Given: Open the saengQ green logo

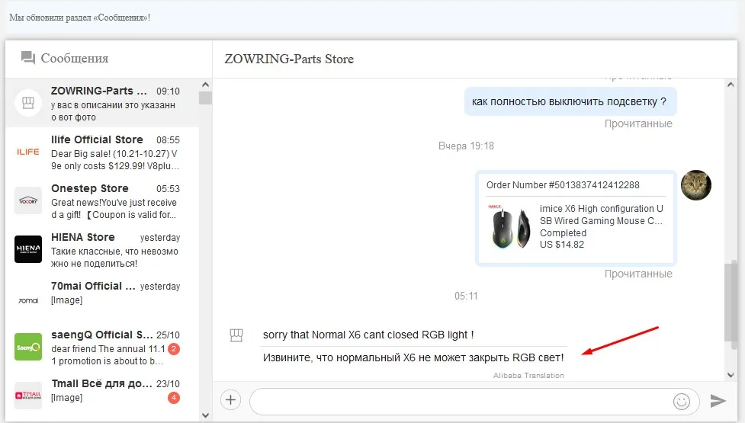Looking at the screenshot, I should tap(28, 347).
